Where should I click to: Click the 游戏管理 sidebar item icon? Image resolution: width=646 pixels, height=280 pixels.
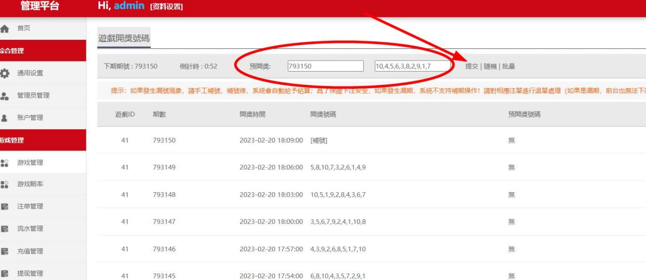click(5, 162)
